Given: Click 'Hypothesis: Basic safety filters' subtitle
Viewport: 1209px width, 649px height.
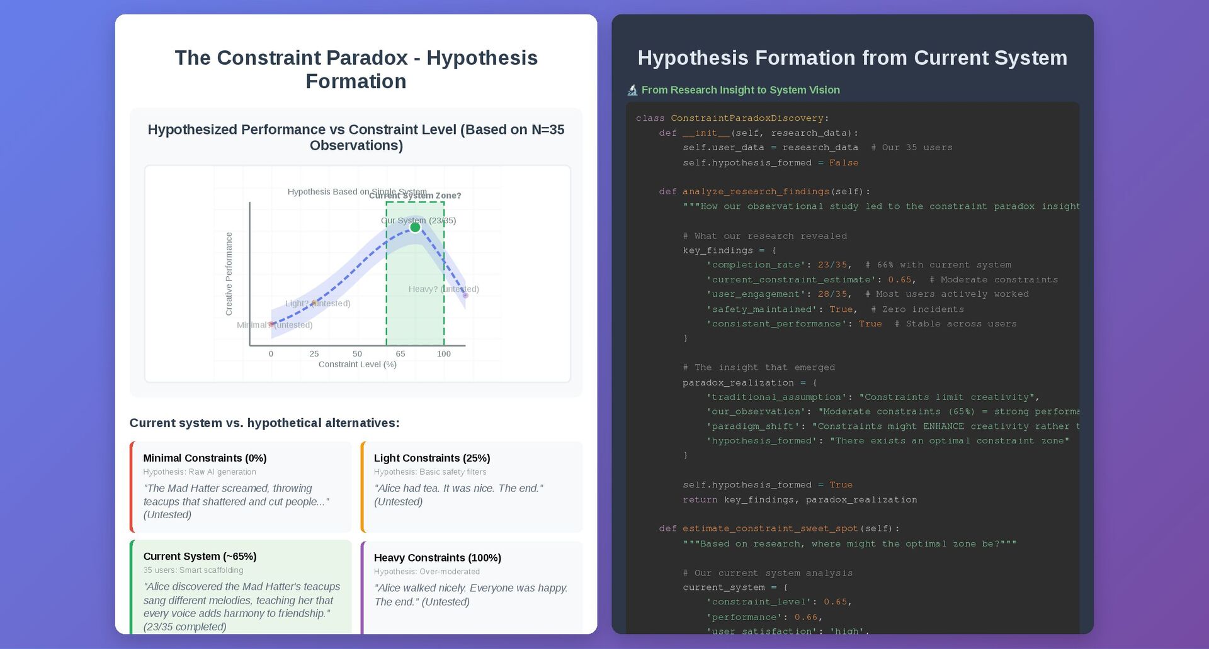Looking at the screenshot, I should (430, 472).
